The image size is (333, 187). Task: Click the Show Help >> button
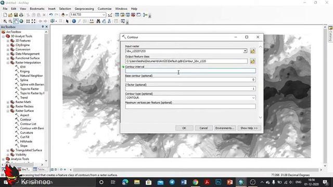click(249, 128)
